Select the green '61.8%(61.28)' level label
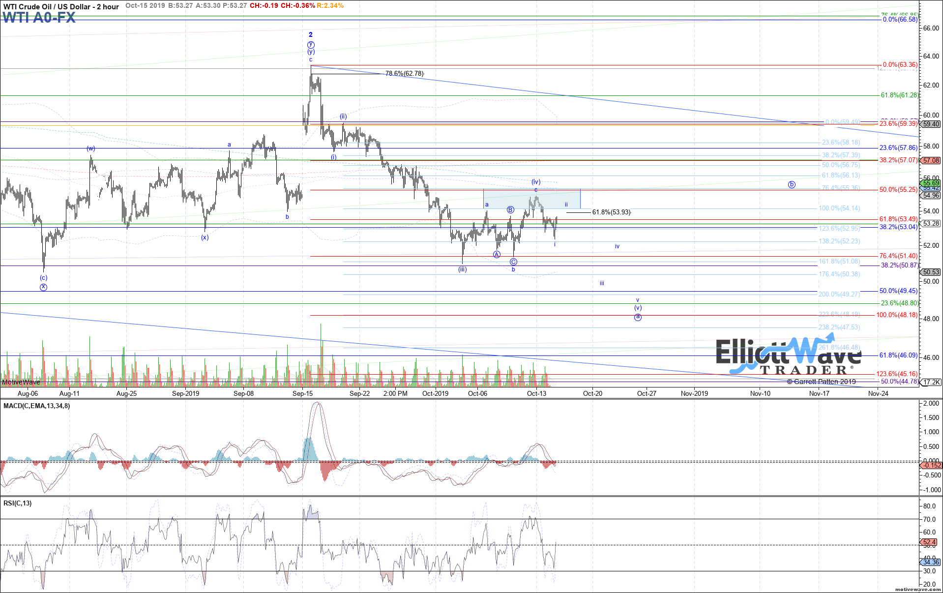Screen dimensions: 943x593 (899, 95)
